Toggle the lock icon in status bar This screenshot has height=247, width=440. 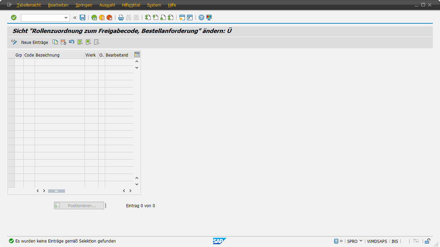pyautogui.click(x=427, y=241)
